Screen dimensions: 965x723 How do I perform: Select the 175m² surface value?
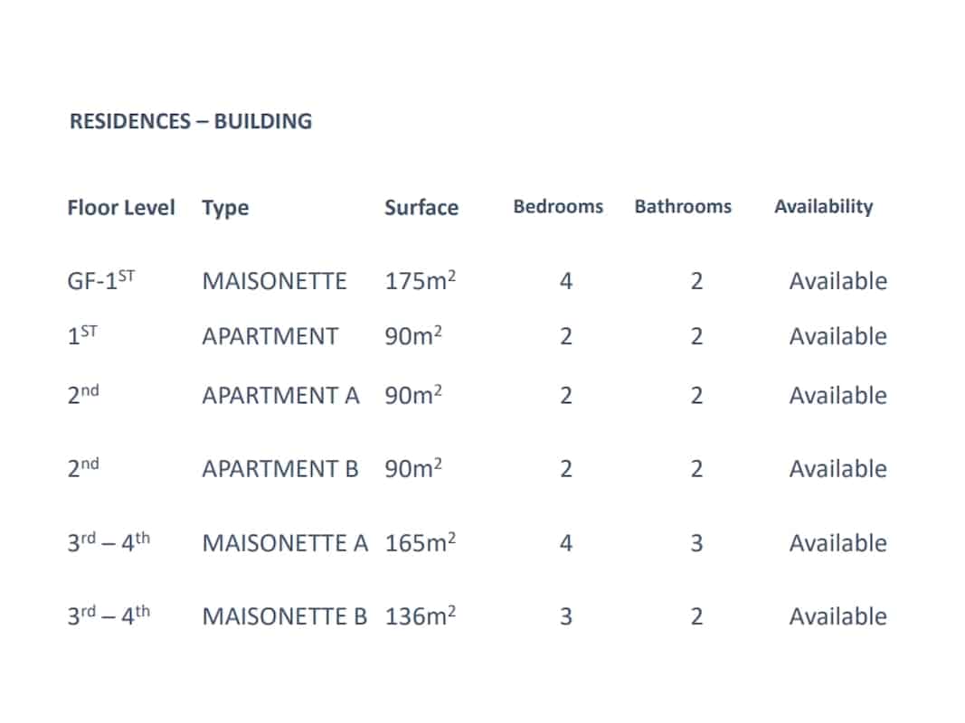coord(421,280)
